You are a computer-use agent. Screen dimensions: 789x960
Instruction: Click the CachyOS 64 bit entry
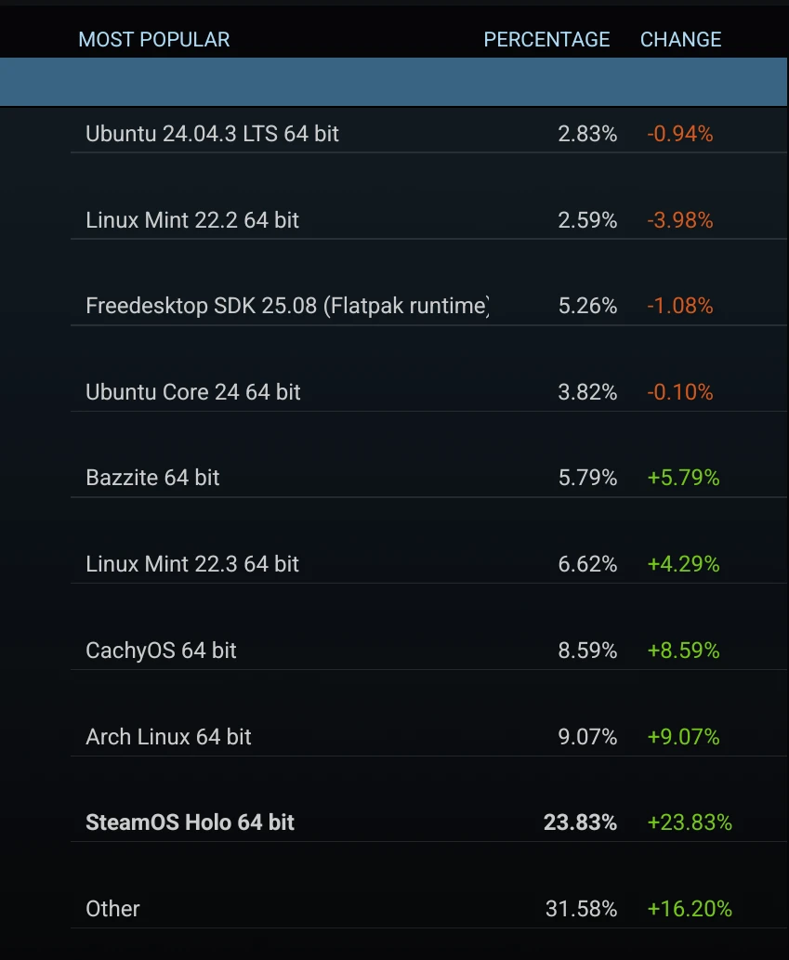coord(161,651)
